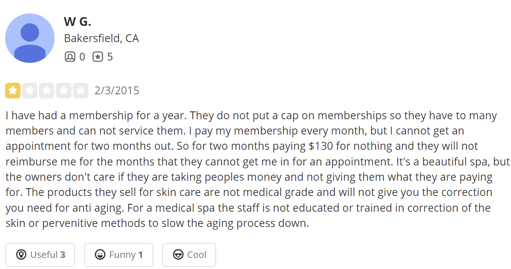
Task: Click the sunglasses face icon in Cool
Action: click(x=177, y=255)
